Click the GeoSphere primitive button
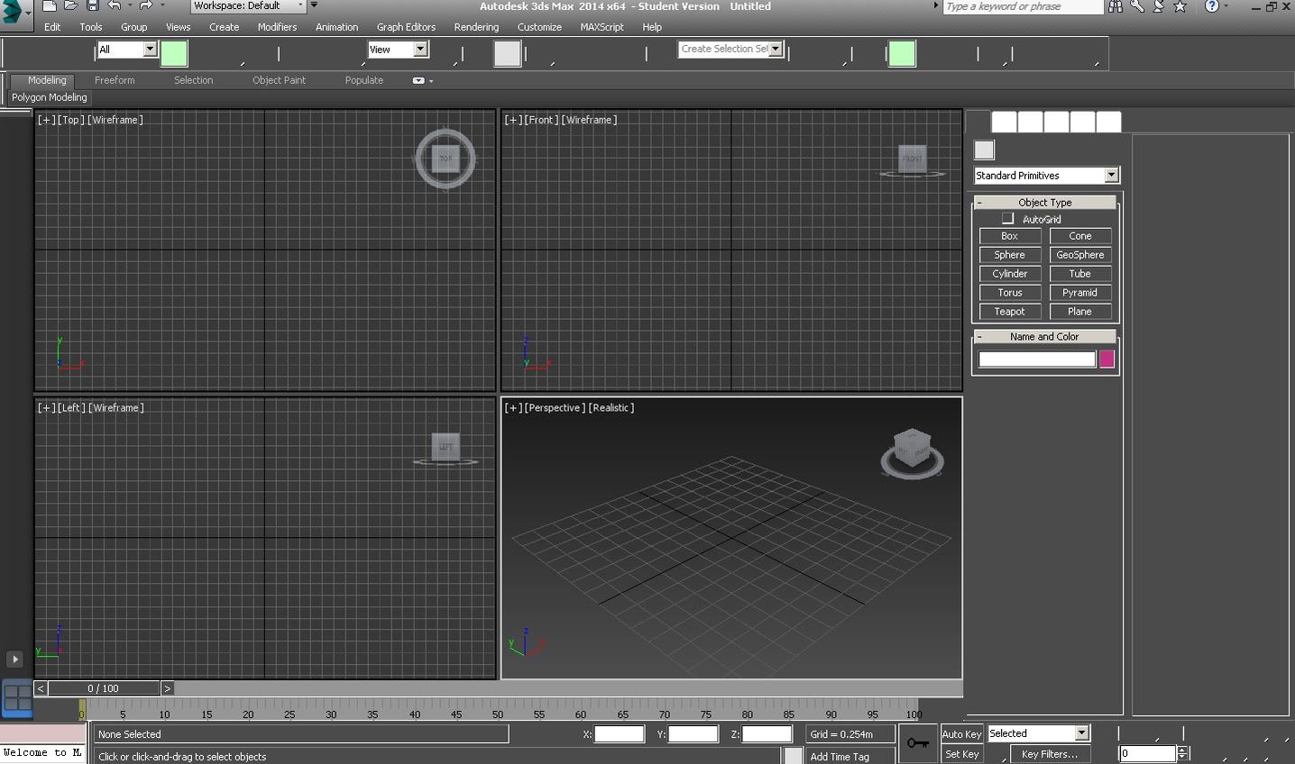This screenshot has height=764, width=1295. point(1080,255)
